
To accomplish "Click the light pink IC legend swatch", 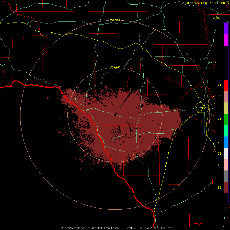I will pyautogui.click(x=226, y=165).
